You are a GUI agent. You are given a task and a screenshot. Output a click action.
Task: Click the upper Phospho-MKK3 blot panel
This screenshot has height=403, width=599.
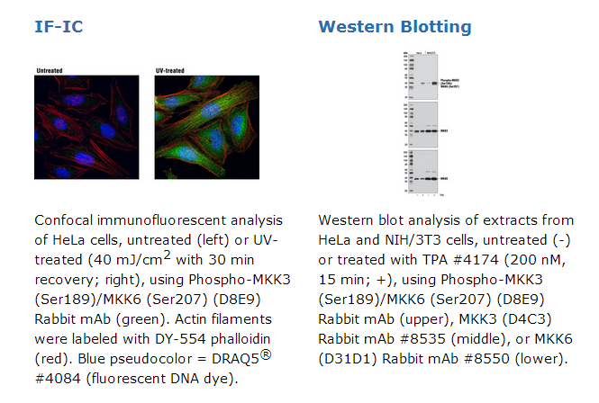click(422, 76)
